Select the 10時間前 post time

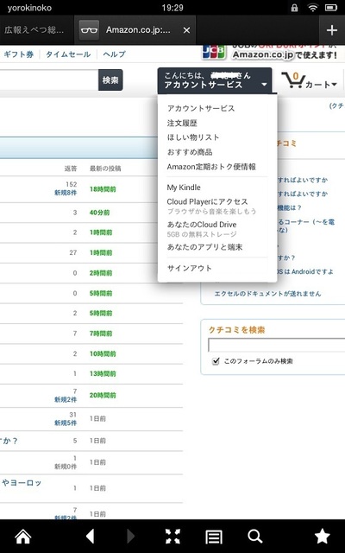tap(103, 353)
